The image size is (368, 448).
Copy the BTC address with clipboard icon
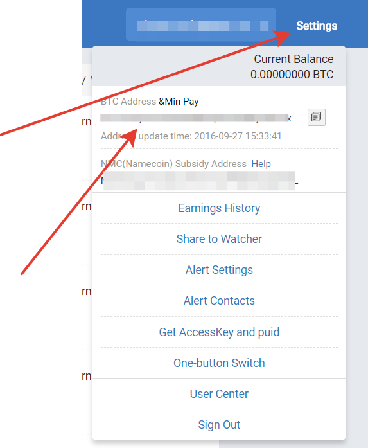point(317,117)
